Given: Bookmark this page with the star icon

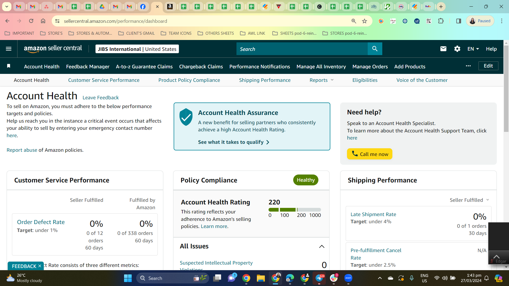Looking at the screenshot, I should 365,21.
